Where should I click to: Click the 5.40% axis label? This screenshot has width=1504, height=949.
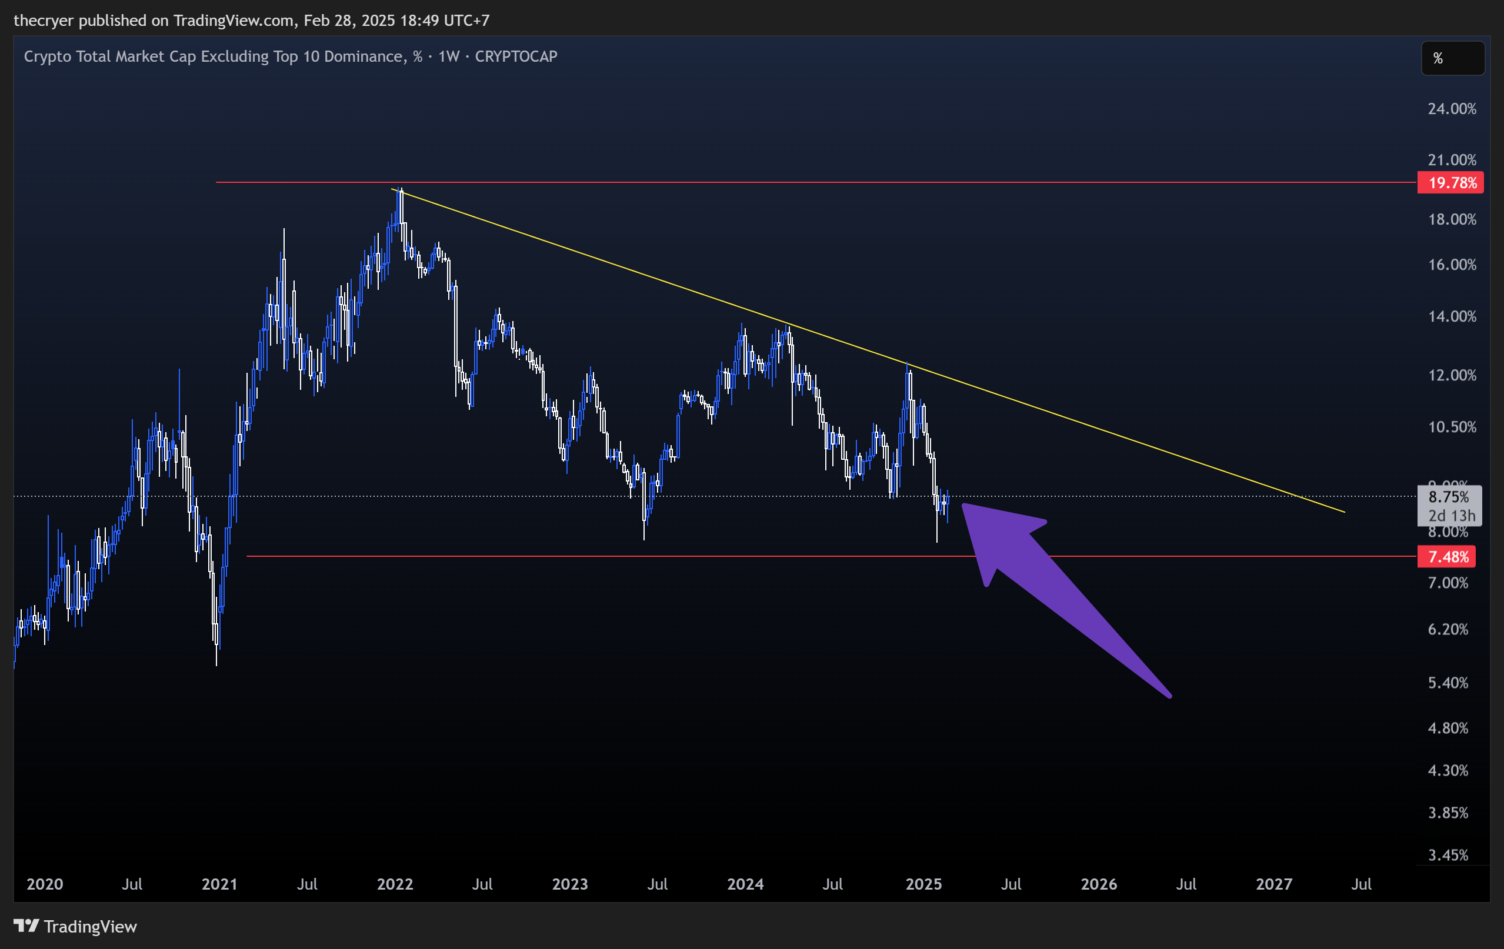tap(1448, 683)
